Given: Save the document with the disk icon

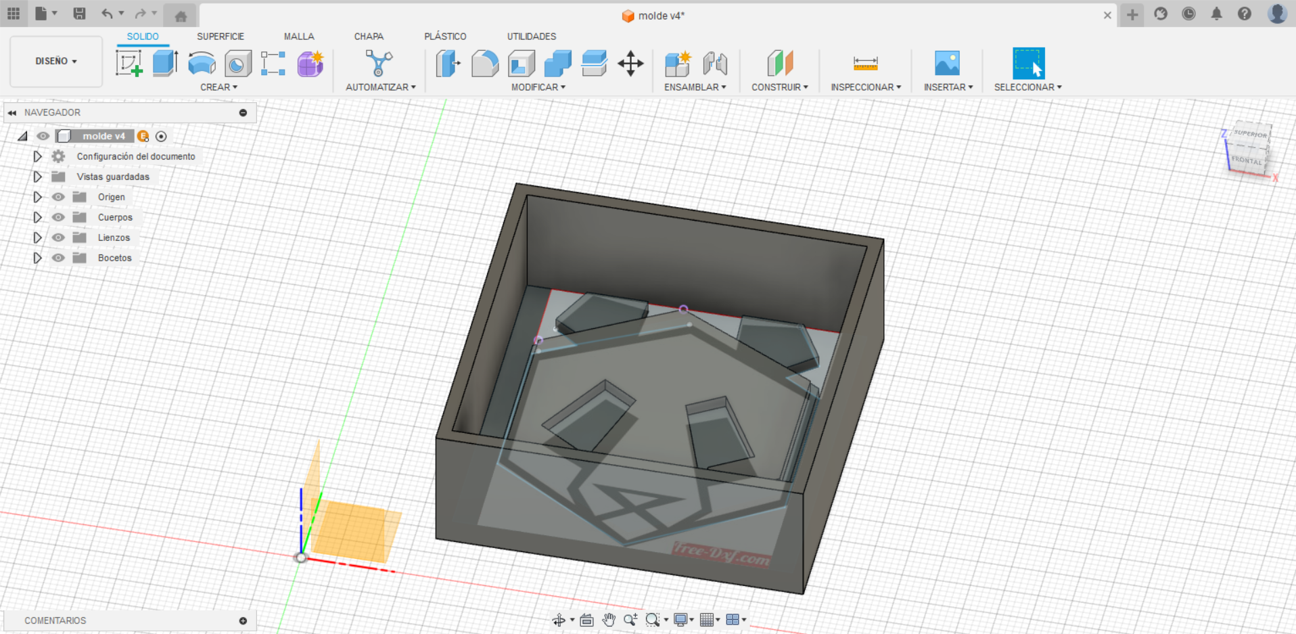Looking at the screenshot, I should tap(79, 14).
